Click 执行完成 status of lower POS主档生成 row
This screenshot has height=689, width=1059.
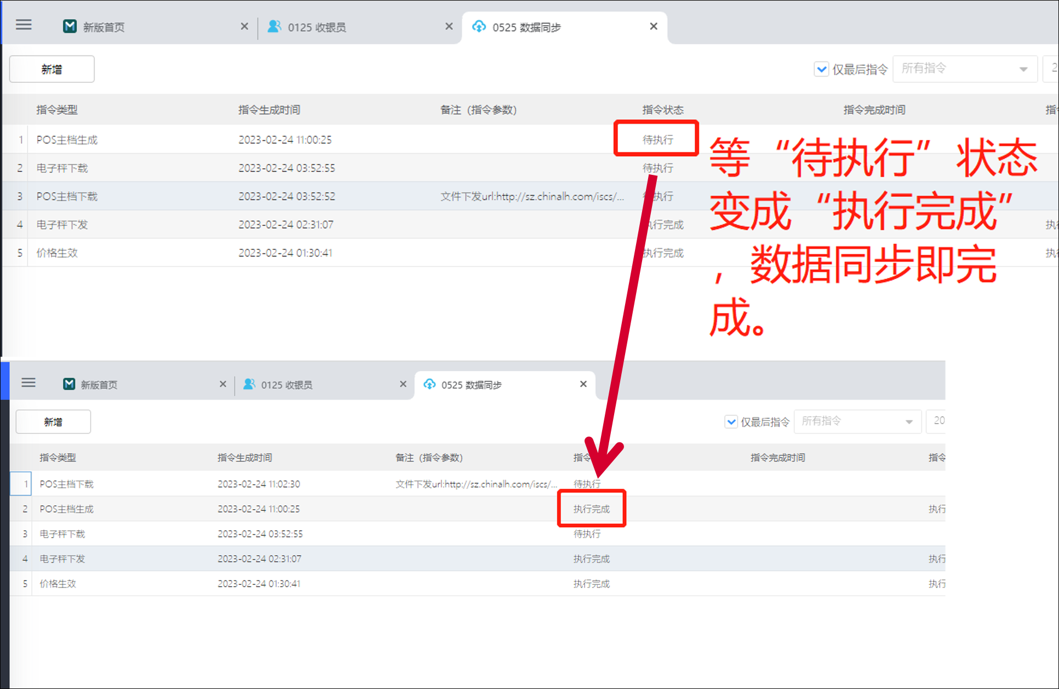pyautogui.click(x=592, y=509)
